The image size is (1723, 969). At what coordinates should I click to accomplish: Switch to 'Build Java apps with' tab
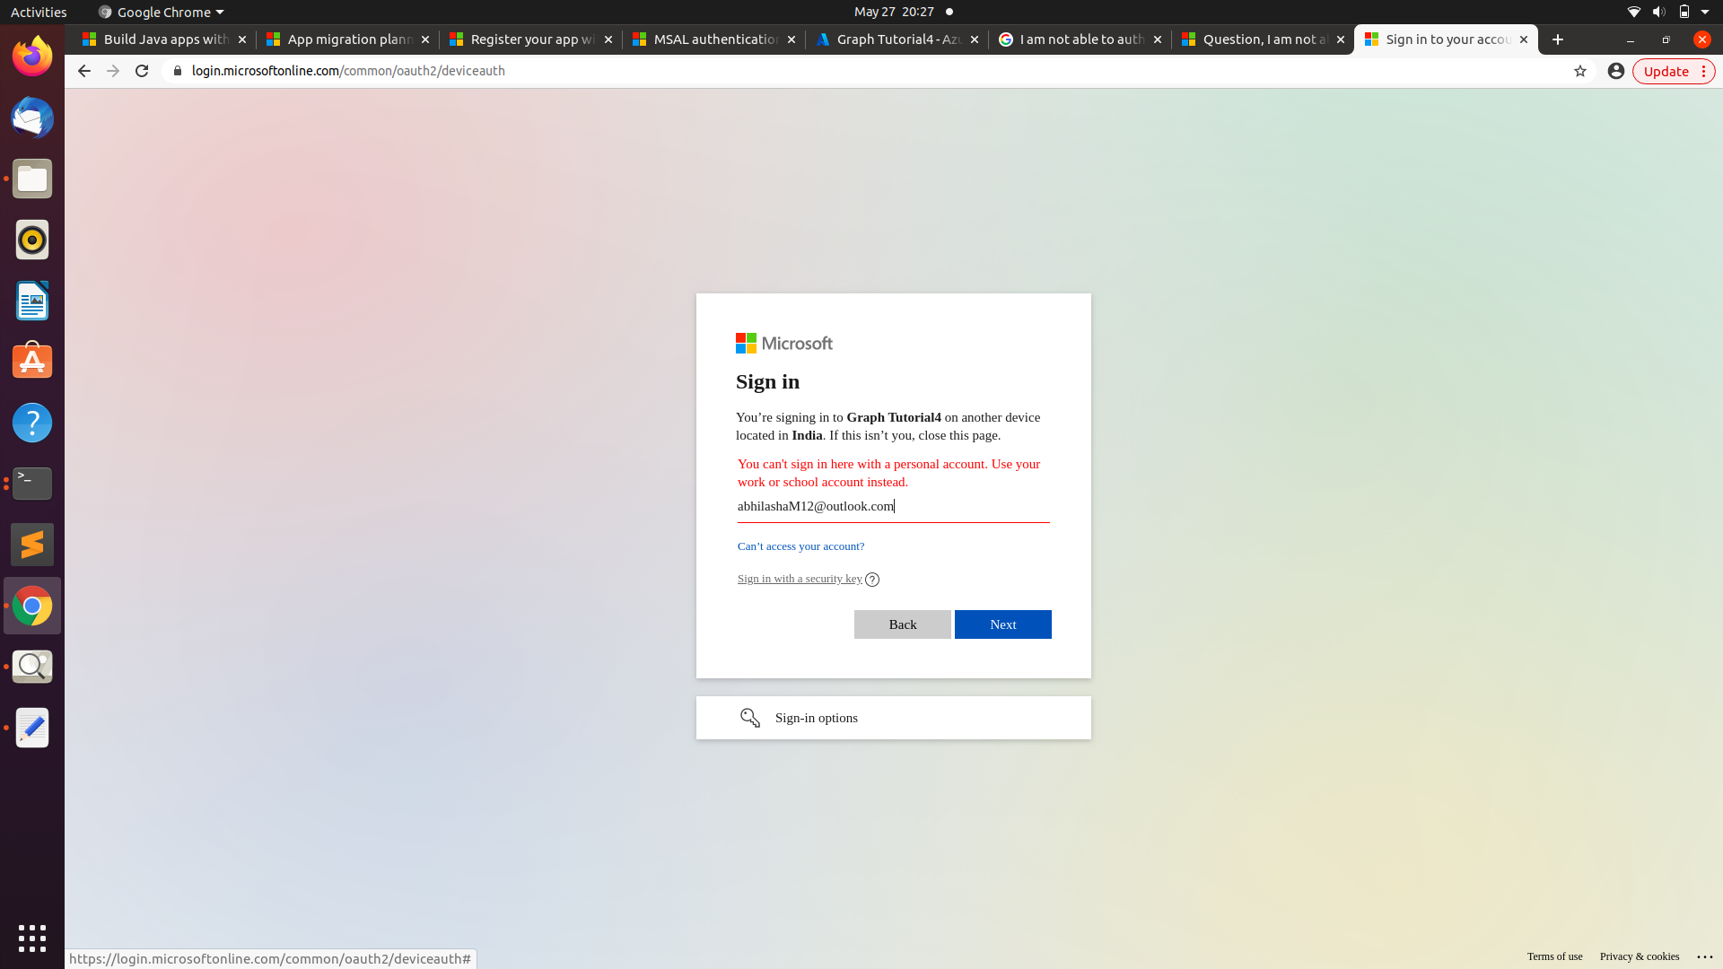coord(165,39)
